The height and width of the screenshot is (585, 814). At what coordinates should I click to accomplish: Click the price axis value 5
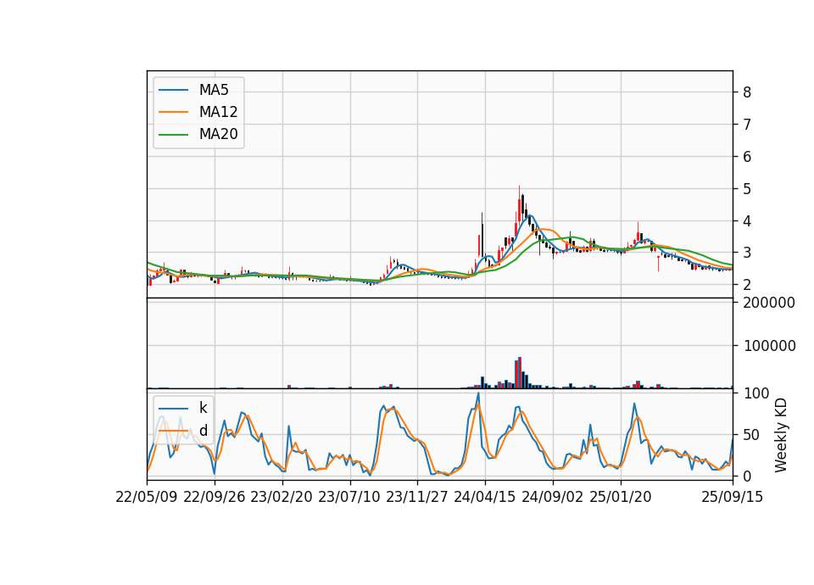747,189
